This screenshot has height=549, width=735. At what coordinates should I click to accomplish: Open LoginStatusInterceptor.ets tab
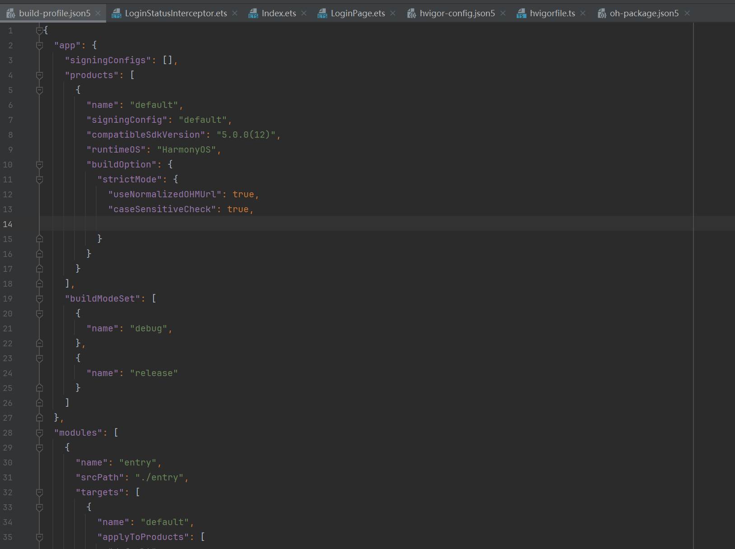pos(176,14)
